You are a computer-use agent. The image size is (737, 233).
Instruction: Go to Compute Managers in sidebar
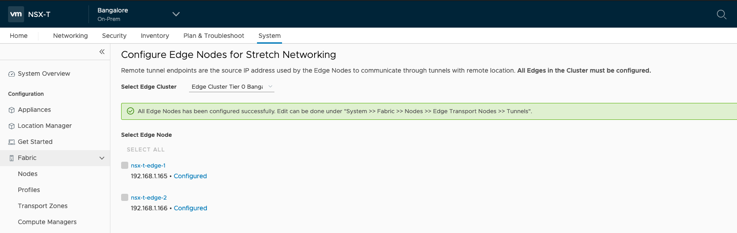(47, 222)
